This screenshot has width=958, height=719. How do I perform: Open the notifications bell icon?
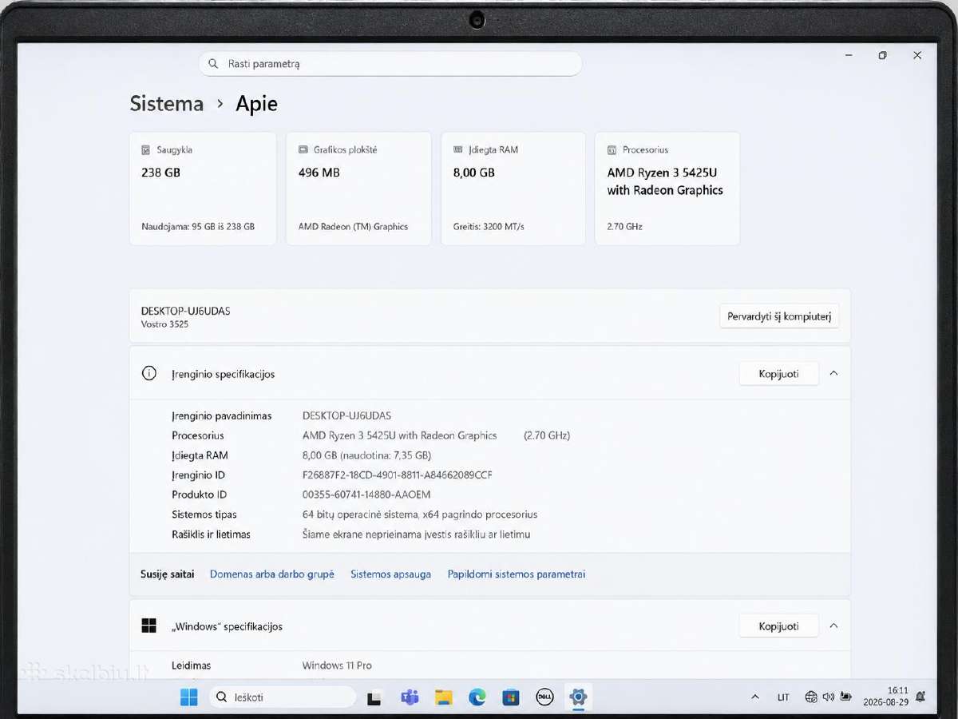coord(920,697)
